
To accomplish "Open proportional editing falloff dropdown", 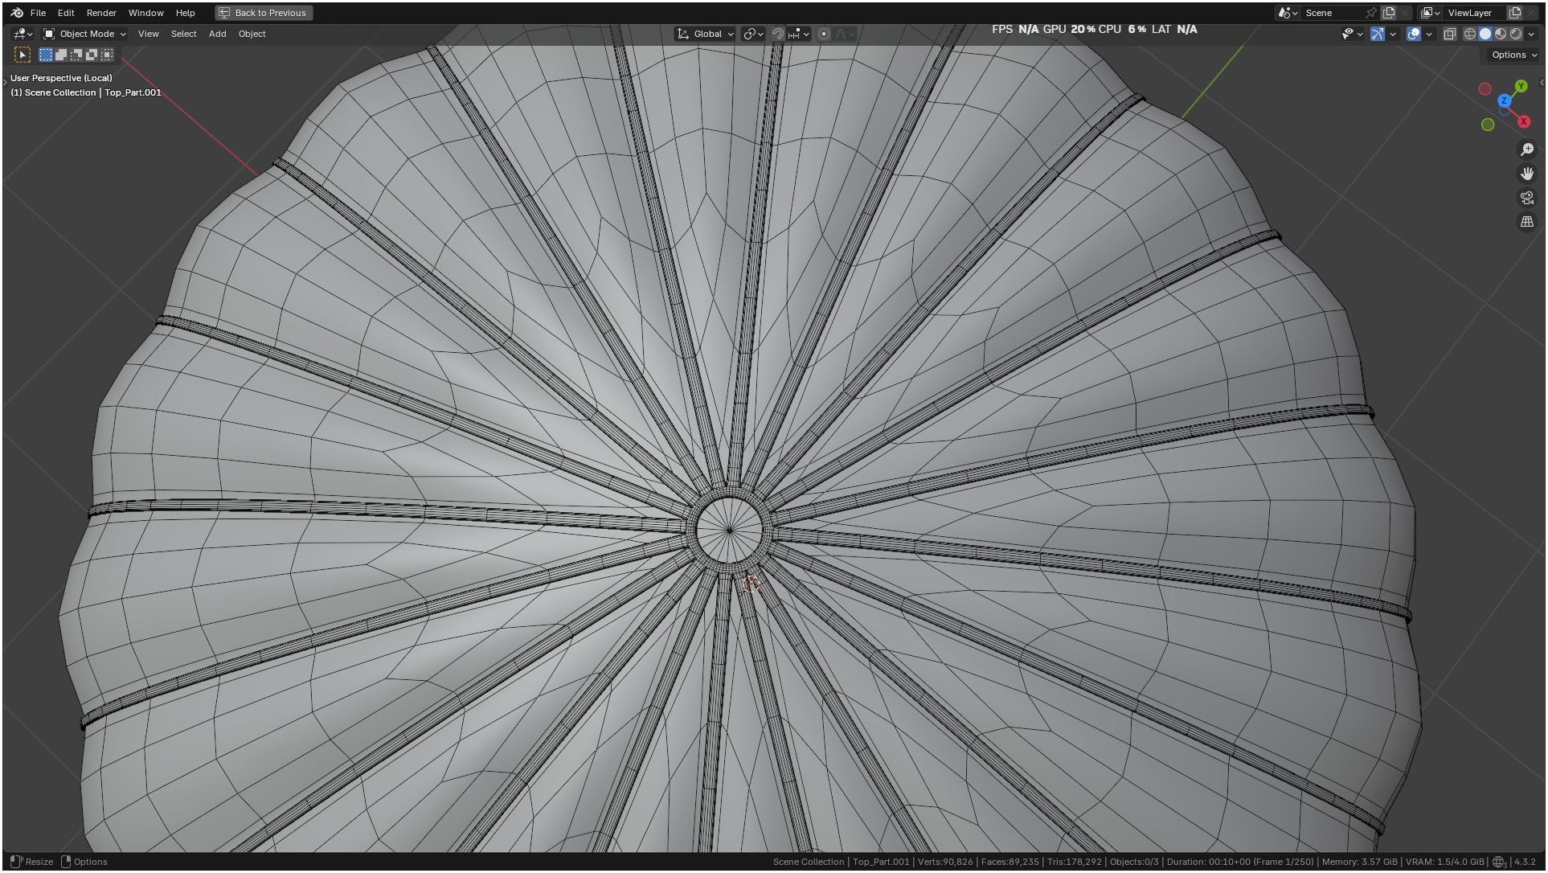I will point(845,34).
